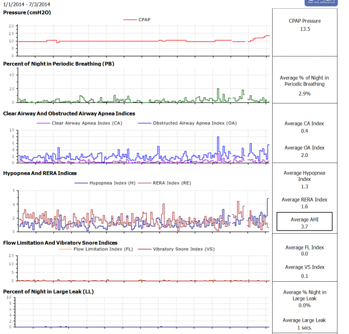Click the Hypopnea Index (H) legend marker
This screenshot has width=349, height=334.
[81, 183]
